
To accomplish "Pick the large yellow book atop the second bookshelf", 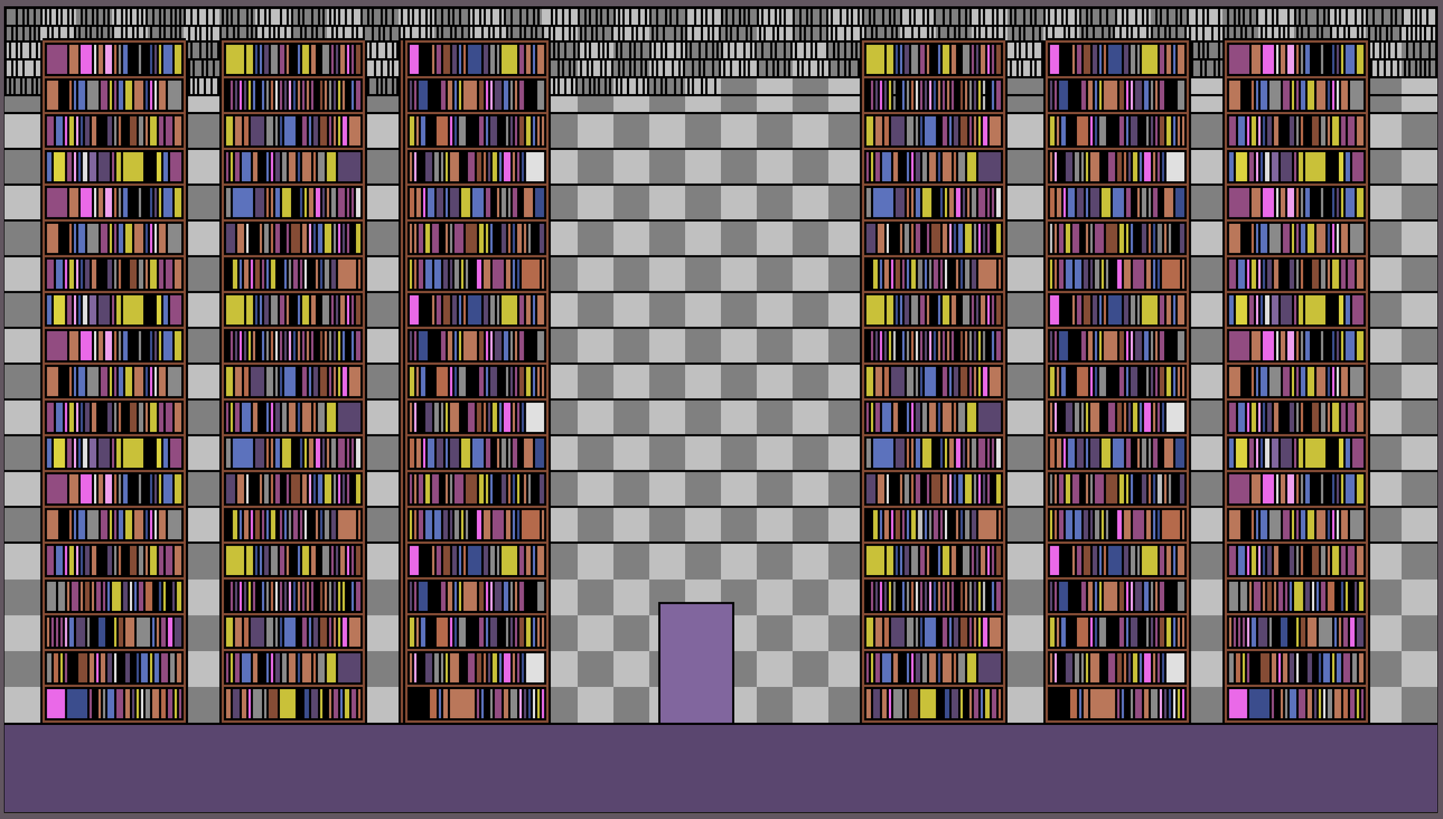I will click(x=234, y=59).
